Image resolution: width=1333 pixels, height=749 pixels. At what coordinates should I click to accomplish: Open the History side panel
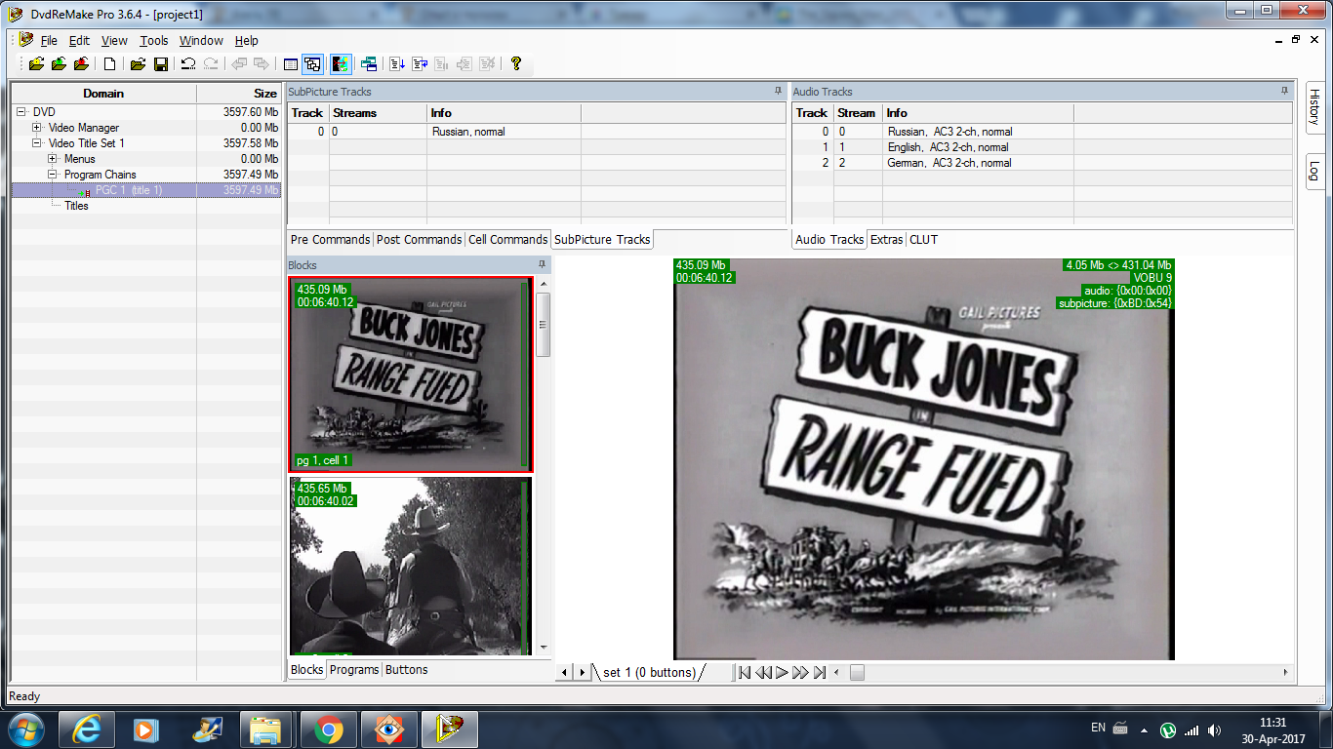(1314, 107)
